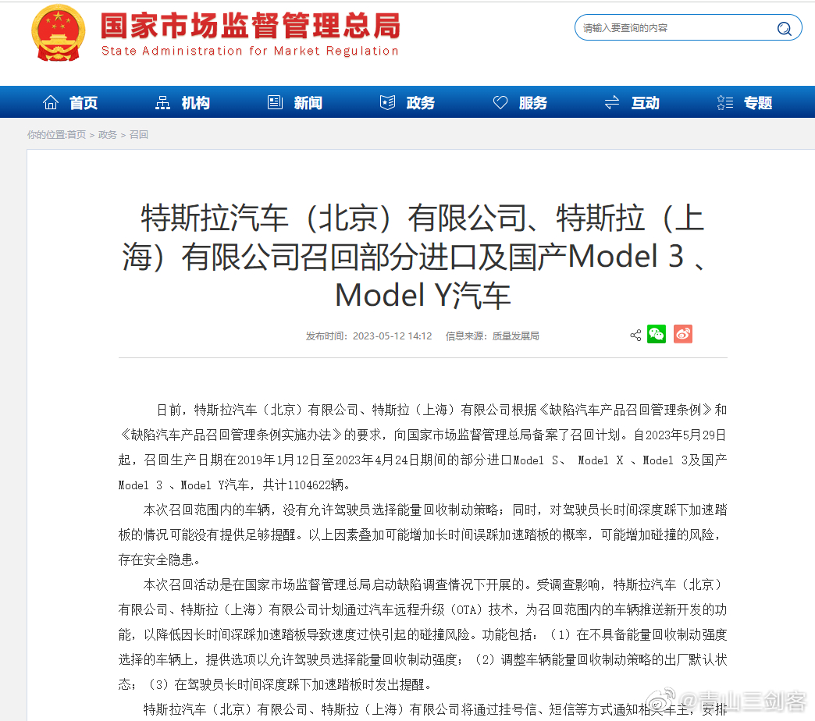This screenshot has width=815, height=721.
Task: Click the heart icon beside 服务
Action: pyautogui.click(x=500, y=102)
